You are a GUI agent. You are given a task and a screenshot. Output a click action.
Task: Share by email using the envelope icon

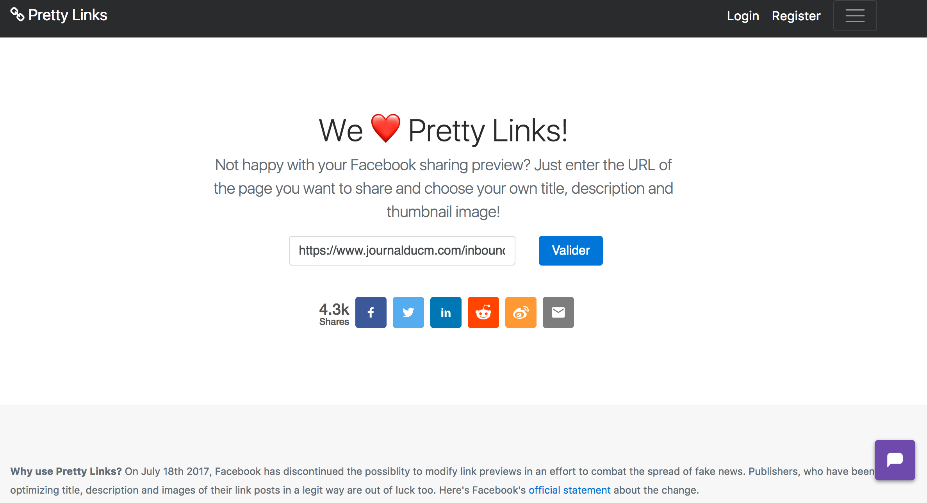[x=558, y=312]
